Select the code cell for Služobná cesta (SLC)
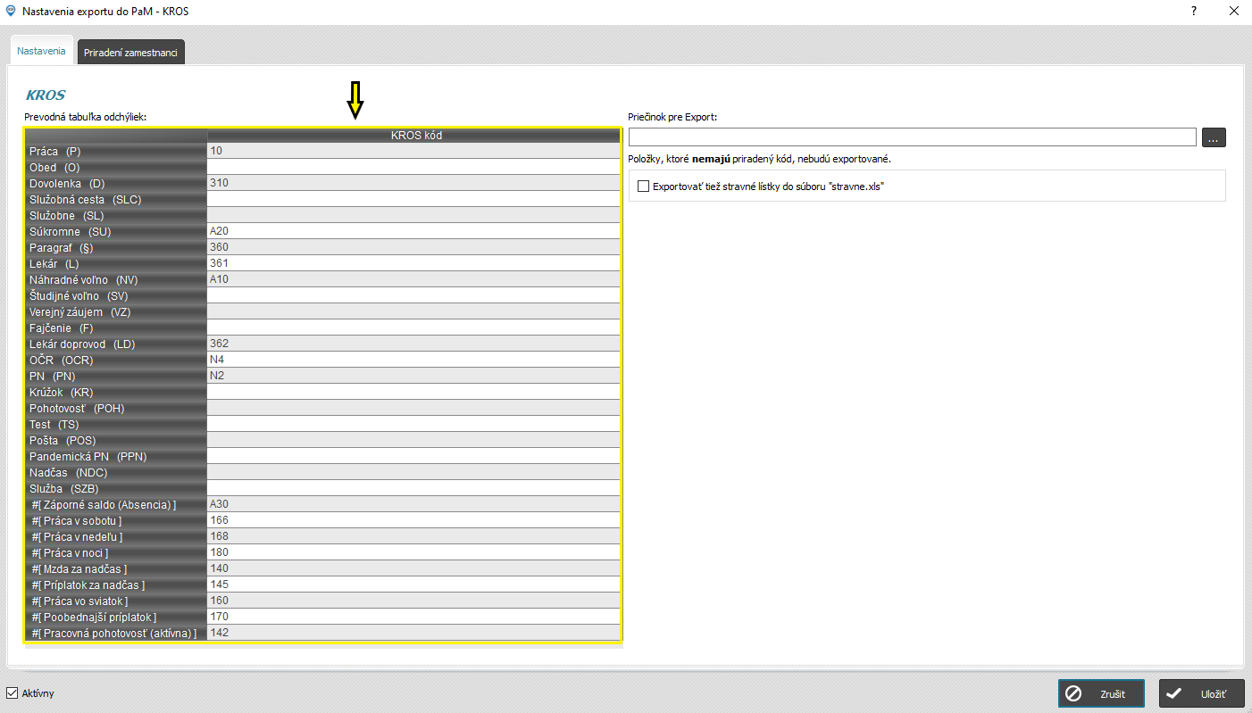The width and height of the screenshot is (1252, 713). (414, 199)
